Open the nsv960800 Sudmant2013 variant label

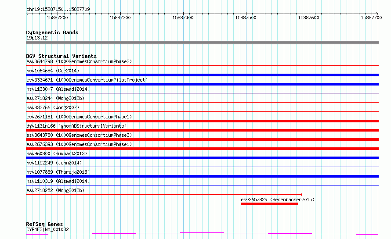coord(57,153)
